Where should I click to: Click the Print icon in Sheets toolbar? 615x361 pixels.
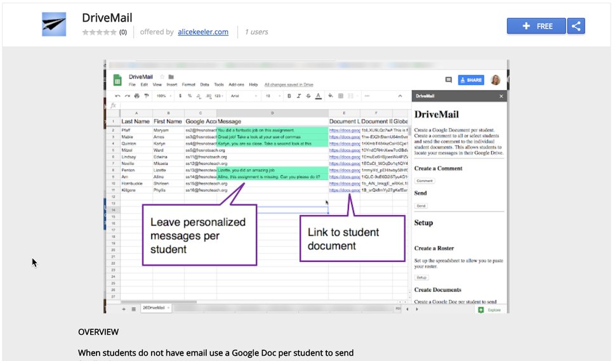(x=136, y=96)
